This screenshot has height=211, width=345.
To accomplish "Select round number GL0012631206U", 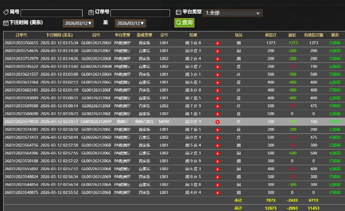I will tap(96, 43).
